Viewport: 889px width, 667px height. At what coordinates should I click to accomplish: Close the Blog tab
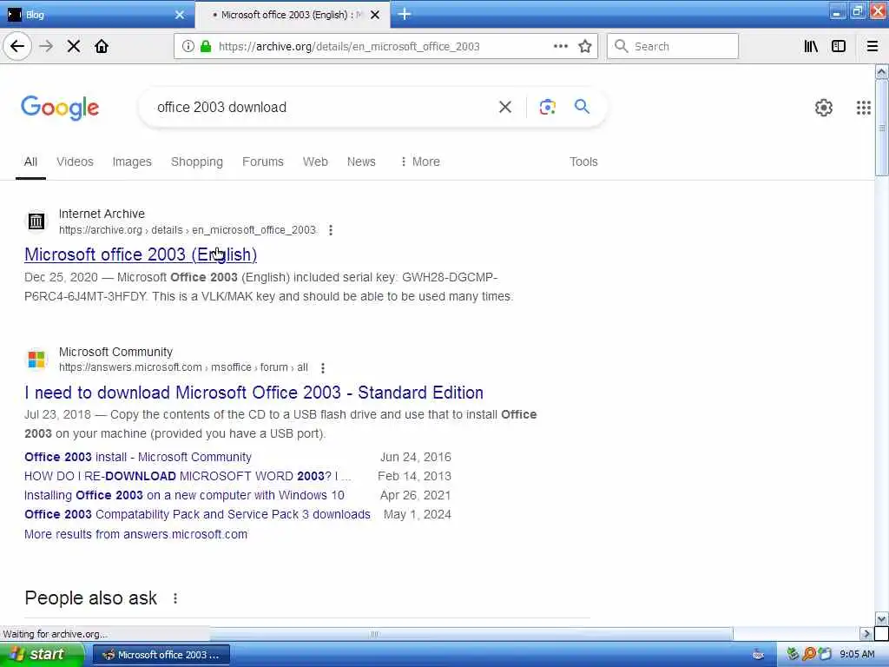(x=180, y=15)
